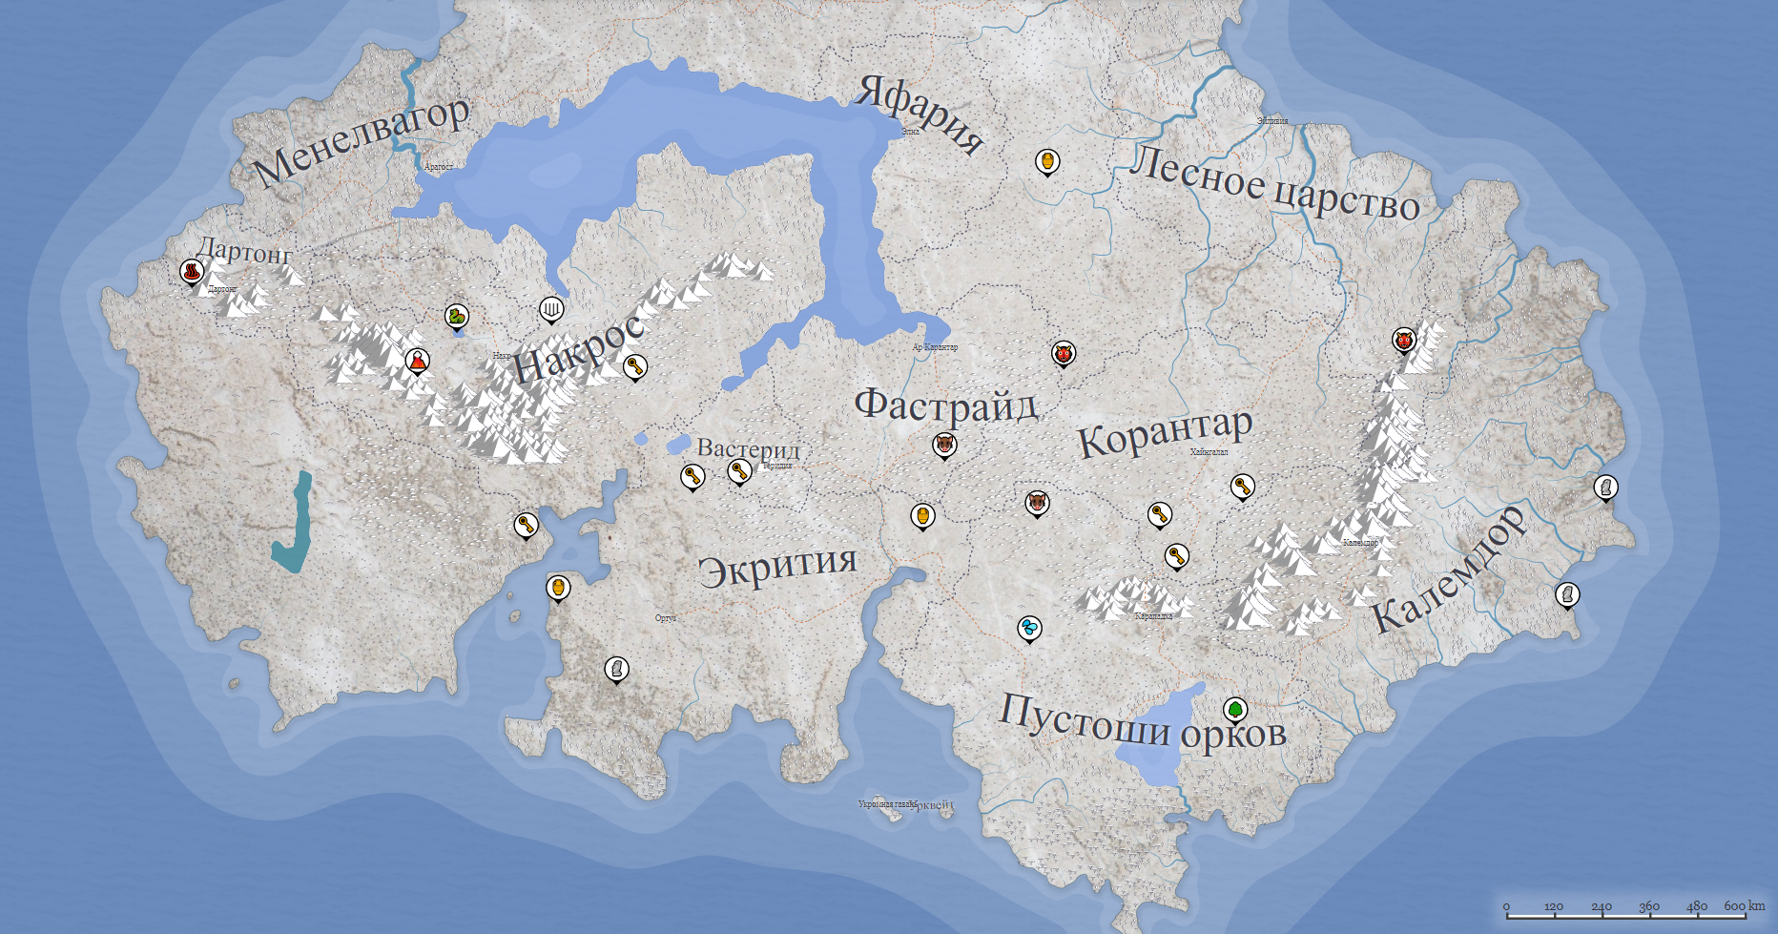Click the stone statue marker south of Ортуз

click(x=617, y=669)
